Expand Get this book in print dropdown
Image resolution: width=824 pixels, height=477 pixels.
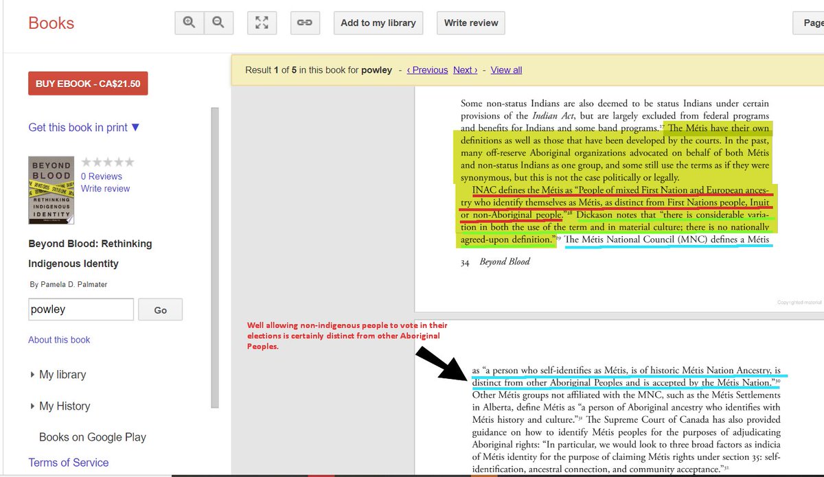point(84,127)
